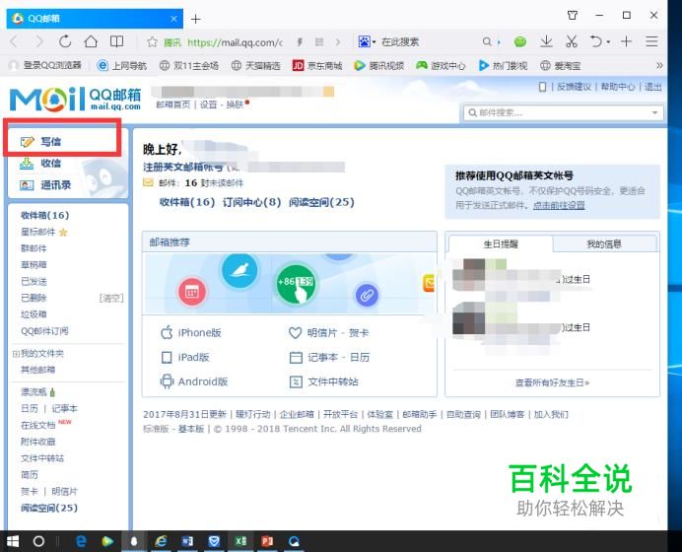Open 设置 settings link in header
Viewport: 682px width, 552px height.
pos(208,104)
